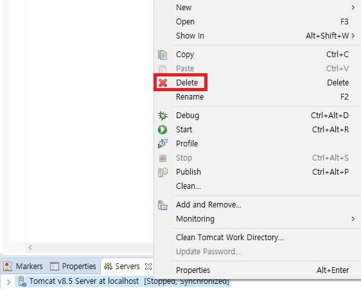Click the Copy icon in context menu

click(163, 55)
